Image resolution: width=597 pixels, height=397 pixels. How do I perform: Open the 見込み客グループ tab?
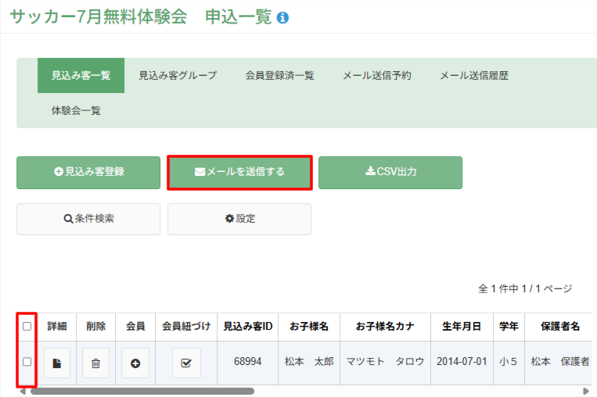point(178,75)
